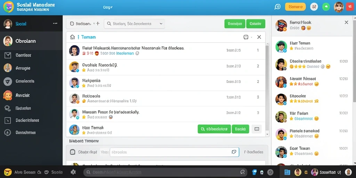Click the chat bubble icon in top bar
This screenshot has height=178, width=356.
pyautogui.click(x=277, y=7)
